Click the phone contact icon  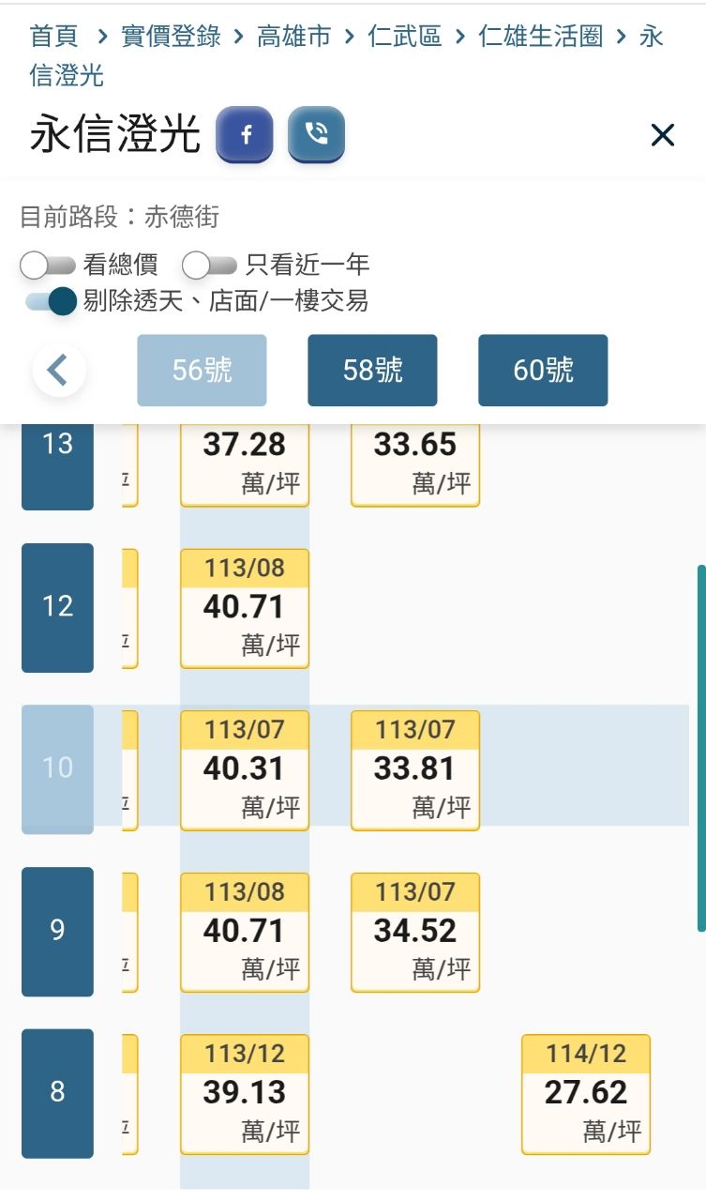pos(316,134)
